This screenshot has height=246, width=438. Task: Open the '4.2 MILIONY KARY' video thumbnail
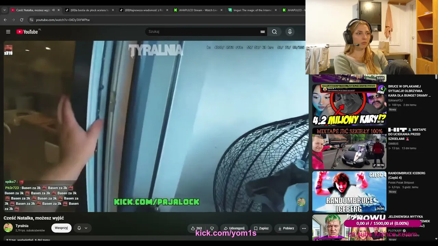[x=349, y=105]
